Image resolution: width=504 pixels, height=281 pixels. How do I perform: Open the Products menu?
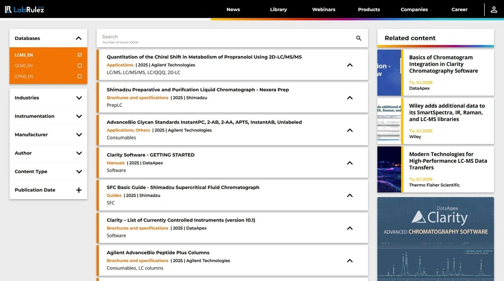(369, 10)
